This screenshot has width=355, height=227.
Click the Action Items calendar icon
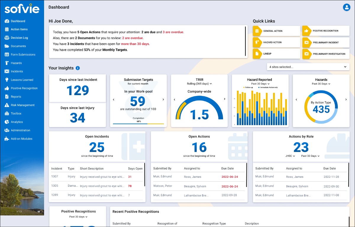[x=7, y=29]
